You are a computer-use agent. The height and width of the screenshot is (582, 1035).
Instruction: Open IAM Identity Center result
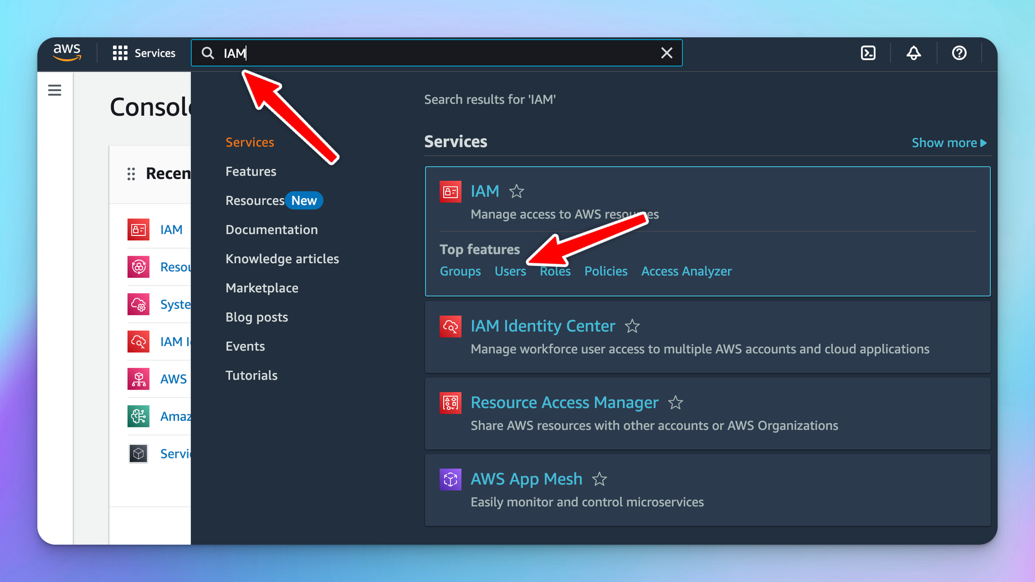click(543, 326)
